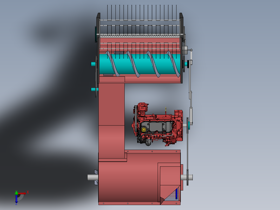
Task: Select the small grille at the auger's lower left
Action: coord(108,75)
